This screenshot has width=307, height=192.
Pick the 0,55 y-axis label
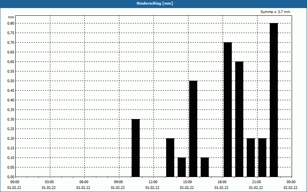[x=11, y=71]
